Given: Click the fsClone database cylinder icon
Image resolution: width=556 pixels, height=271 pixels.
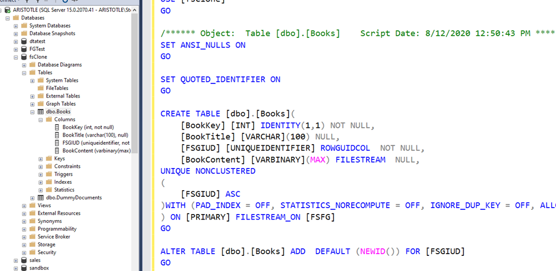Looking at the screenshot, I should pos(24,57).
